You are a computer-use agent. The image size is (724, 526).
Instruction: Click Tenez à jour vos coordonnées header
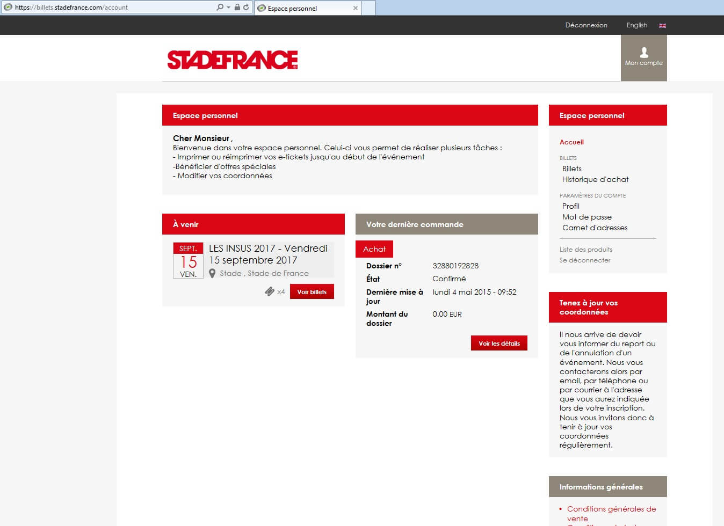(x=608, y=307)
